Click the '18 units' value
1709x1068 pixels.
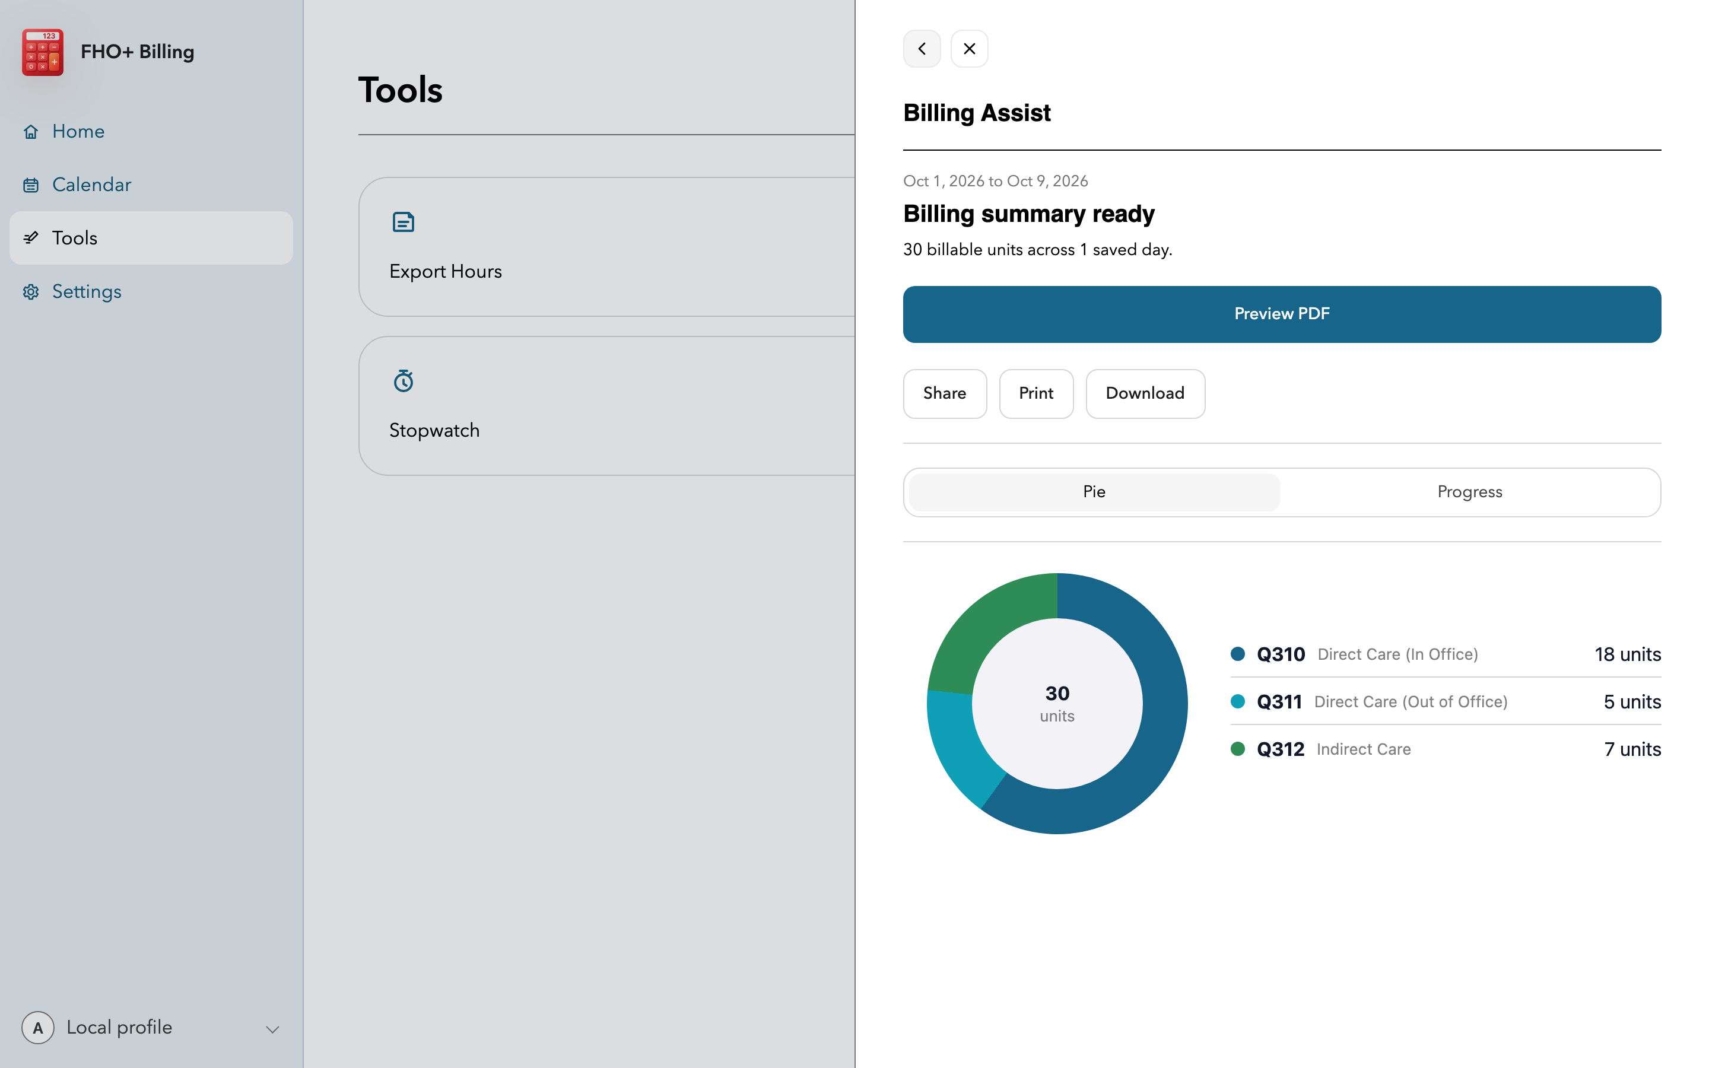point(1627,654)
